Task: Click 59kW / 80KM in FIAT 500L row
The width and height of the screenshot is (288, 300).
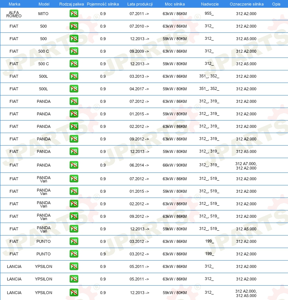Action: 175,89
